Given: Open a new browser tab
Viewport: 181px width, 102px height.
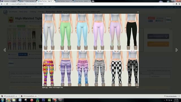Looking at the screenshot, I should point(93,1).
